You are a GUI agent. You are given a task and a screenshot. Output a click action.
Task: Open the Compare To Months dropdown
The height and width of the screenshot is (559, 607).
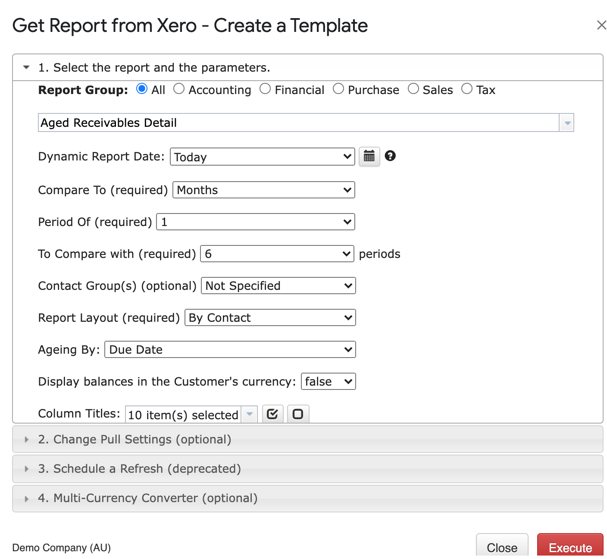[x=264, y=190]
